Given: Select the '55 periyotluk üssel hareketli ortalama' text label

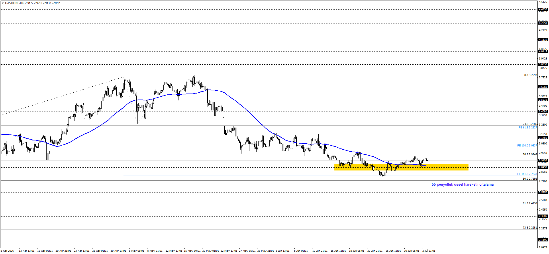Looking at the screenshot, I should 462,184.
